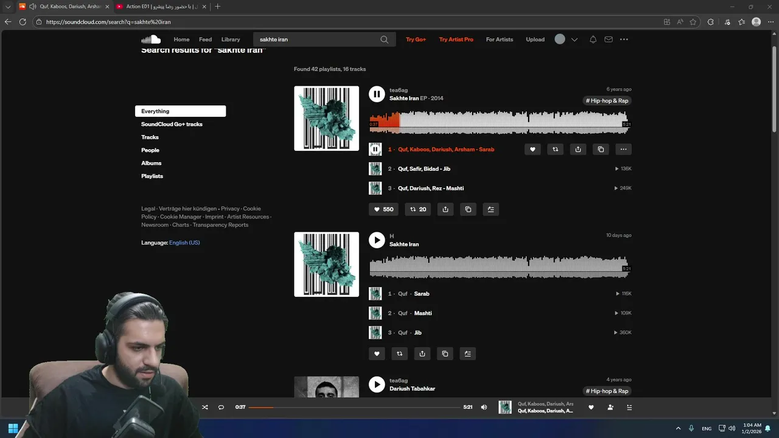This screenshot has height=438, width=779.
Task: Open the next up queue in player bar
Action: click(x=629, y=407)
